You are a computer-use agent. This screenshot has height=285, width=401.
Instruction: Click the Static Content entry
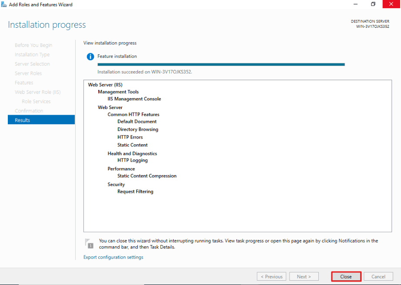click(133, 145)
